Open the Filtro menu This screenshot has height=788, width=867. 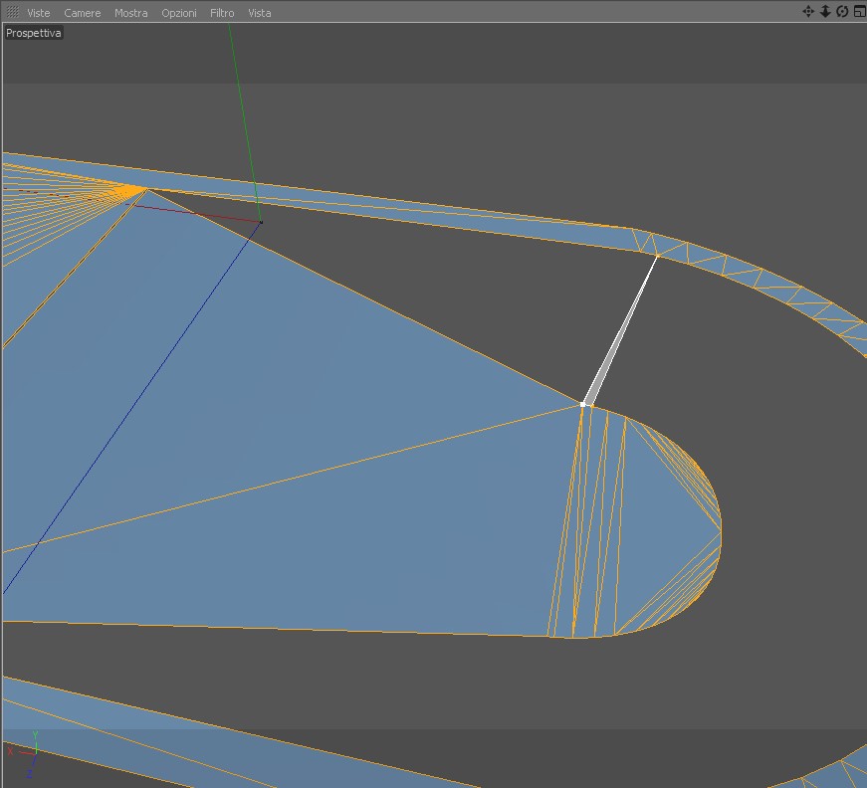tap(222, 13)
